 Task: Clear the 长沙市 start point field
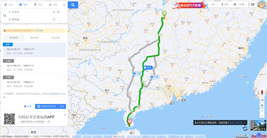[54, 12]
